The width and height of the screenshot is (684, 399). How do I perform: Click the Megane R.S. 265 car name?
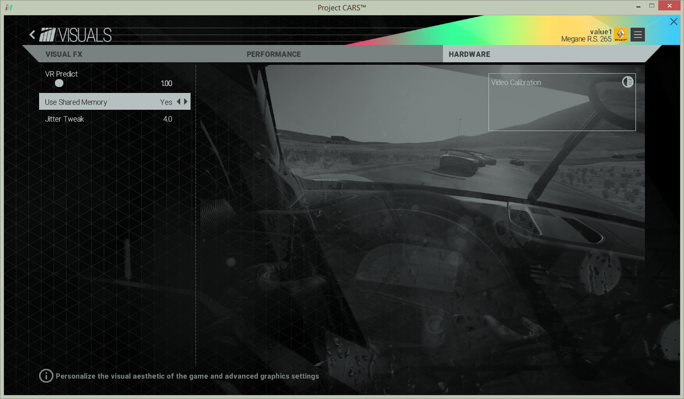coord(586,39)
